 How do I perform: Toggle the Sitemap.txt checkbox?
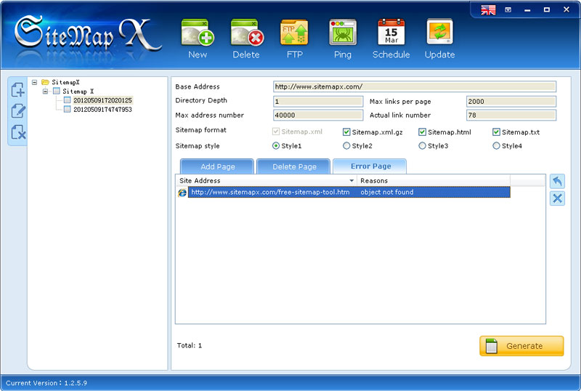496,132
